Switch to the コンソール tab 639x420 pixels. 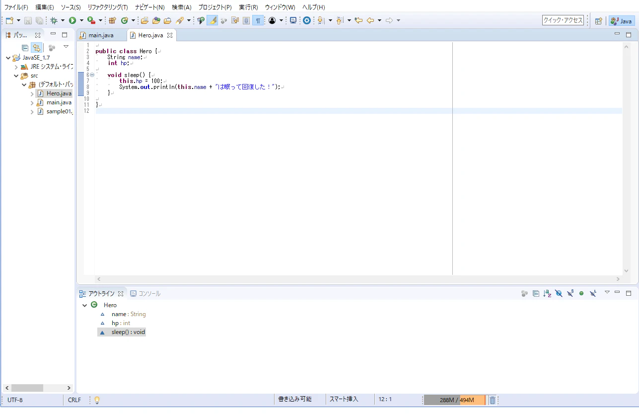click(145, 294)
